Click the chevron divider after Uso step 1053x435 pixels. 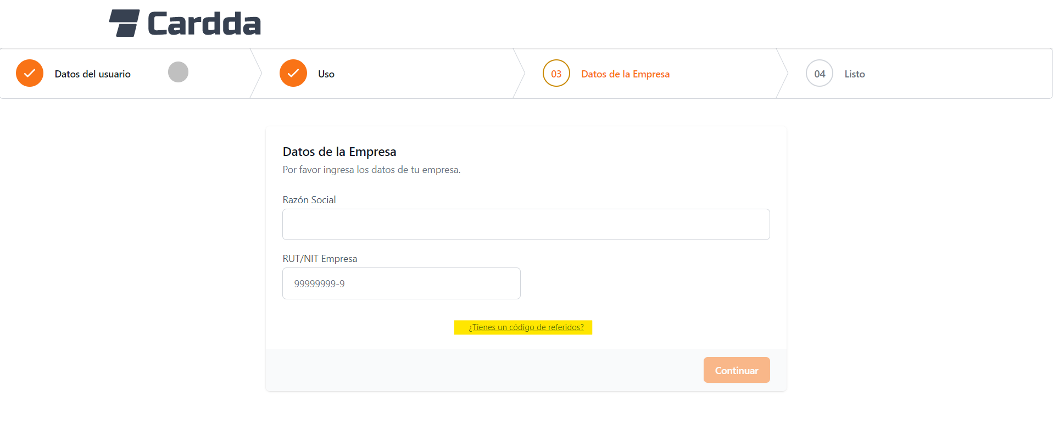(519, 73)
